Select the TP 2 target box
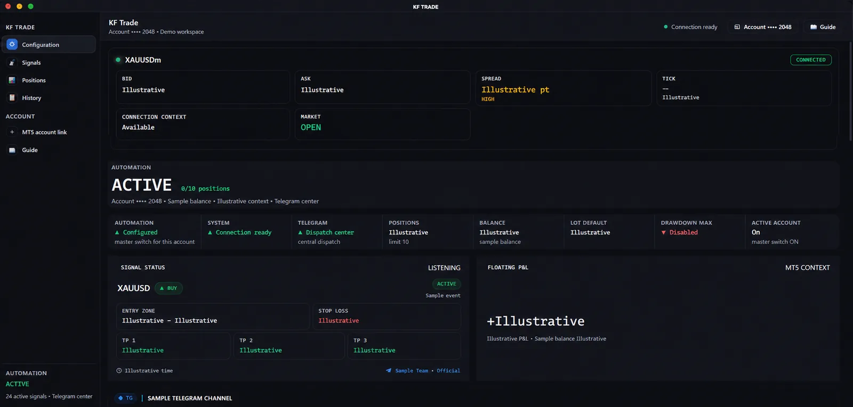The image size is (853, 407). click(289, 346)
